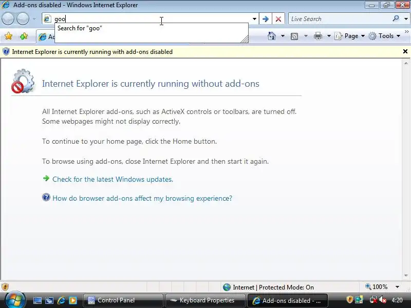Select the Add-ons disabled browser tab
Viewport: 411px width, 308px height.
pyautogui.click(x=46, y=37)
